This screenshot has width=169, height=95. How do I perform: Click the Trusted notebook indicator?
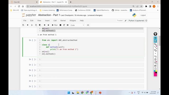coord(120,21)
